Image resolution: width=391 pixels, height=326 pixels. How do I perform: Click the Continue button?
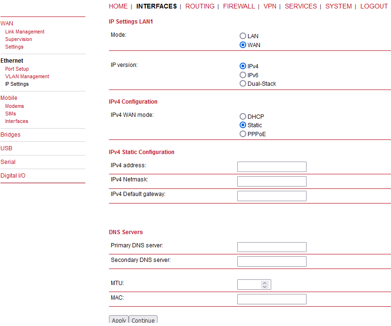(143, 320)
